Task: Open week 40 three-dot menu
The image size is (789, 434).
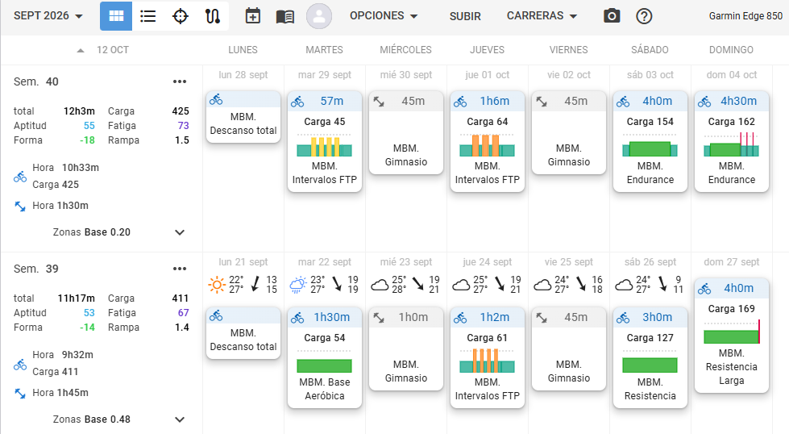Action: click(x=180, y=81)
